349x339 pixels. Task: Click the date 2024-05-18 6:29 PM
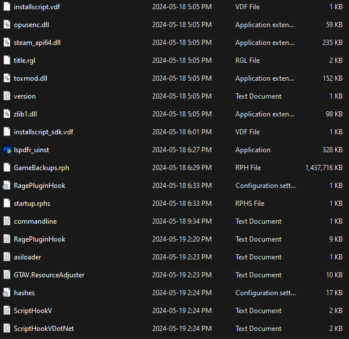tap(182, 168)
